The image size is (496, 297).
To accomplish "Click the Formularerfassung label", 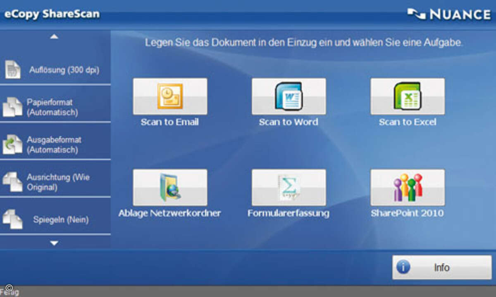I will click(289, 213).
